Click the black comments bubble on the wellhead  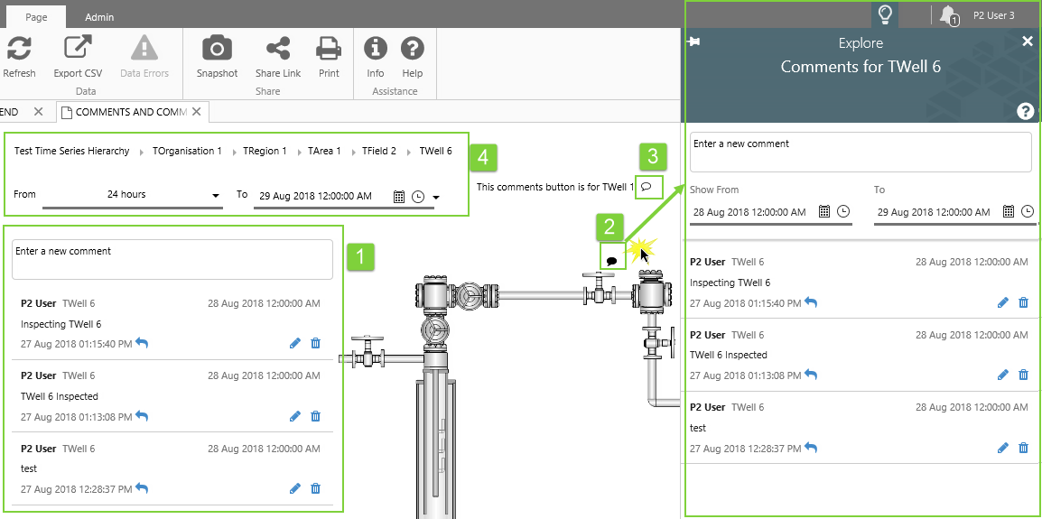click(x=611, y=261)
